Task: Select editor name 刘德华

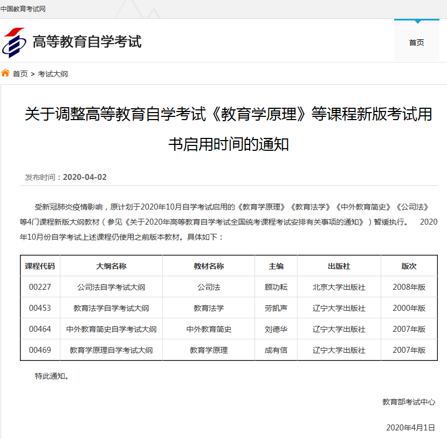Action: click(x=276, y=329)
